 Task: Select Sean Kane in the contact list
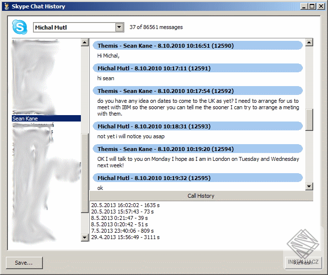click(46, 119)
